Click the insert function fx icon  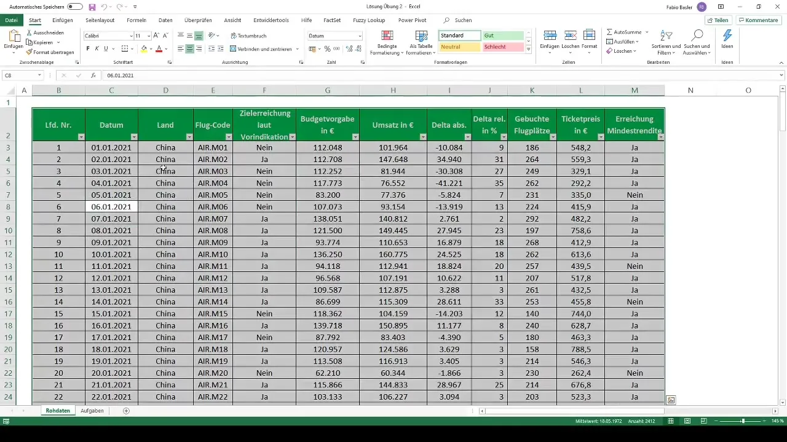click(93, 75)
